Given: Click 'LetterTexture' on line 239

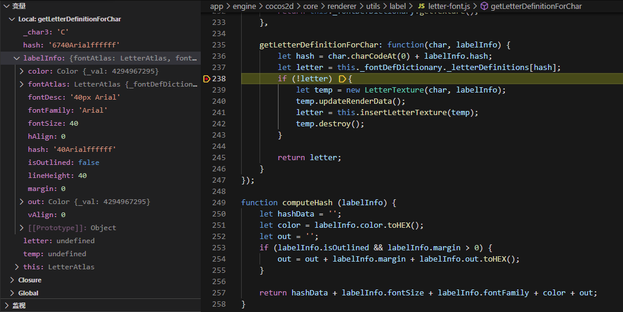Looking at the screenshot, I should [x=394, y=90].
